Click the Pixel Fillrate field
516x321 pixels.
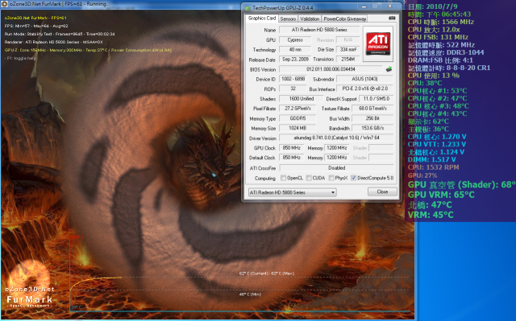[298, 109]
